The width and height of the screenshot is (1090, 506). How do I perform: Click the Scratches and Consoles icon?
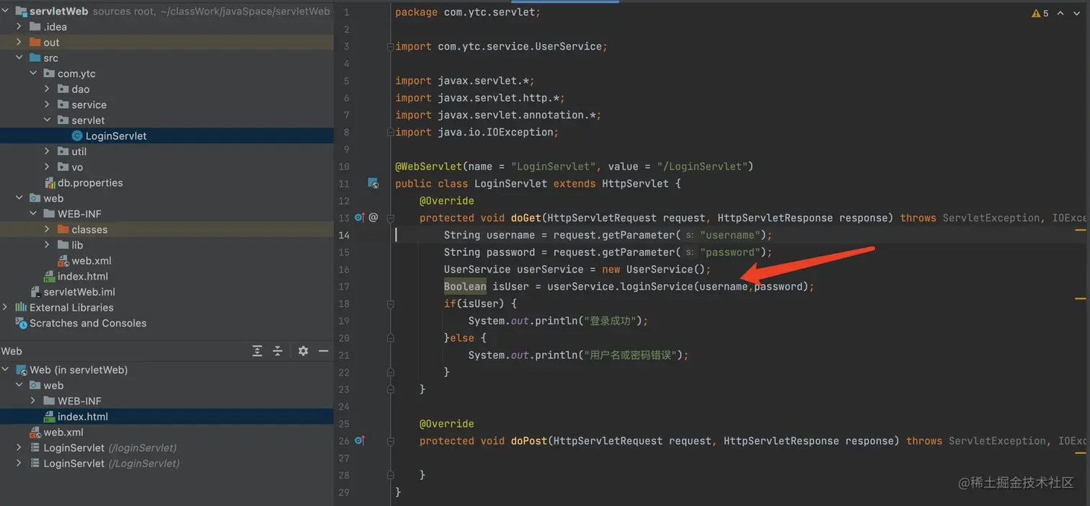coord(21,324)
